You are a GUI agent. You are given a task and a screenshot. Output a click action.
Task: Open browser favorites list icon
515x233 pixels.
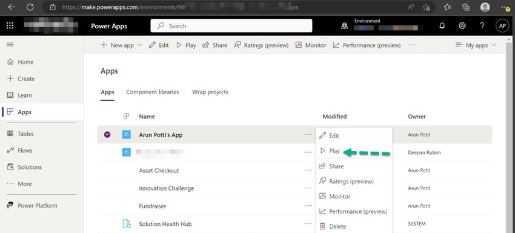click(447, 7)
